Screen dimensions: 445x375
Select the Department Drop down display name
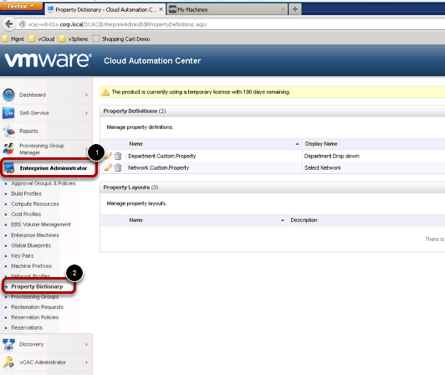point(332,156)
